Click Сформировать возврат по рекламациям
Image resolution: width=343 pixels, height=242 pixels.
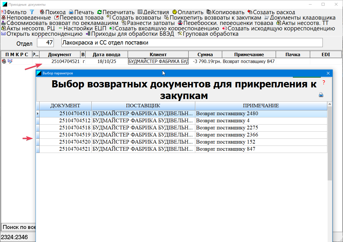60,23
